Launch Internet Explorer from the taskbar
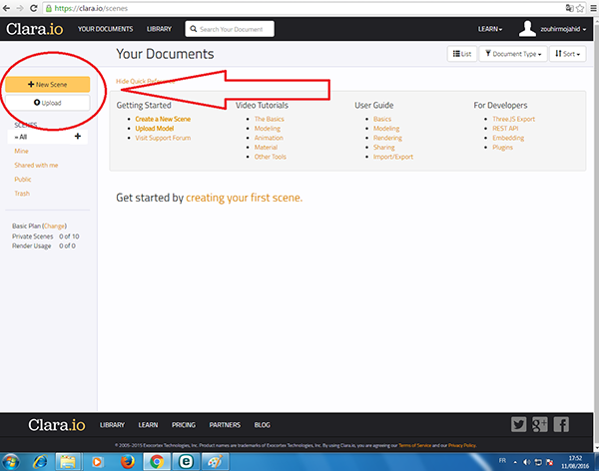 (40, 462)
